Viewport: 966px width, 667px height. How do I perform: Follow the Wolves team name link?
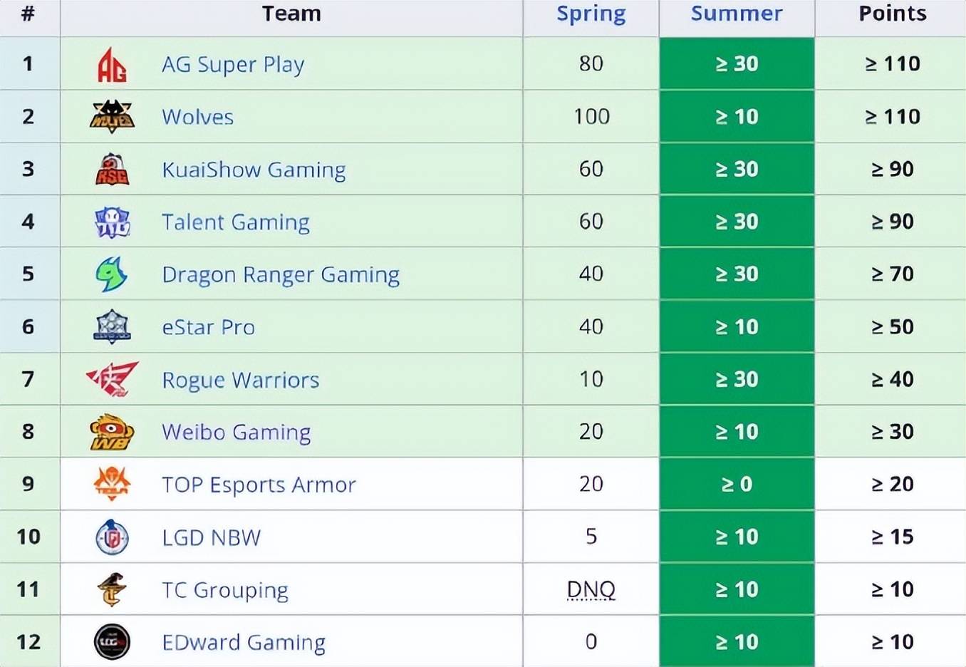[x=197, y=117]
